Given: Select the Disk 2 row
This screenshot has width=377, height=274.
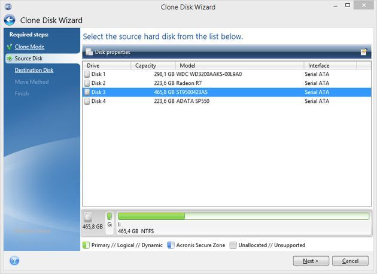Looking at the screenshot, I should [x=227, y=83].
